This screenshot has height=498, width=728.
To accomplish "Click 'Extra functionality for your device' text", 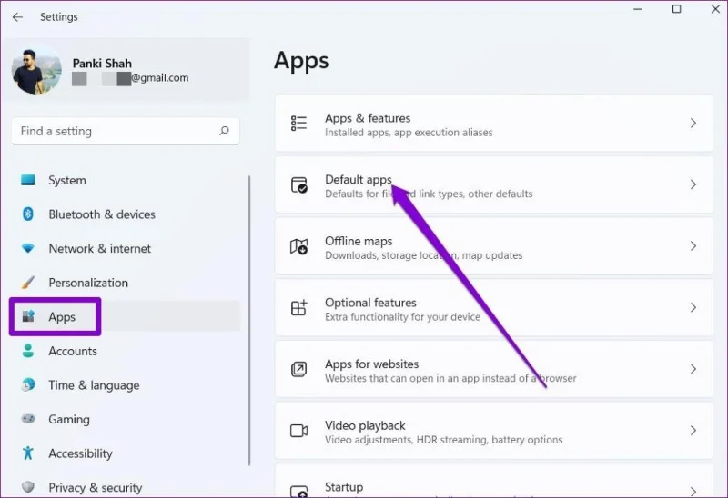I will click(402, 317).
